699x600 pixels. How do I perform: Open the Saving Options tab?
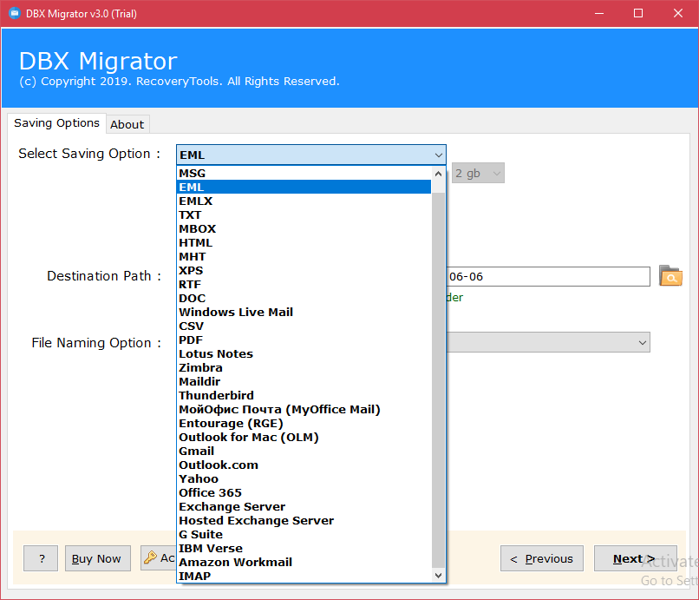pyautogui.click(x=56, y=122)
